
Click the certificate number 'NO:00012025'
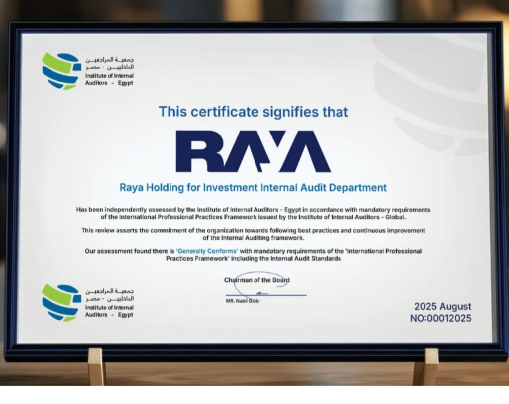[x=440, y=318]
